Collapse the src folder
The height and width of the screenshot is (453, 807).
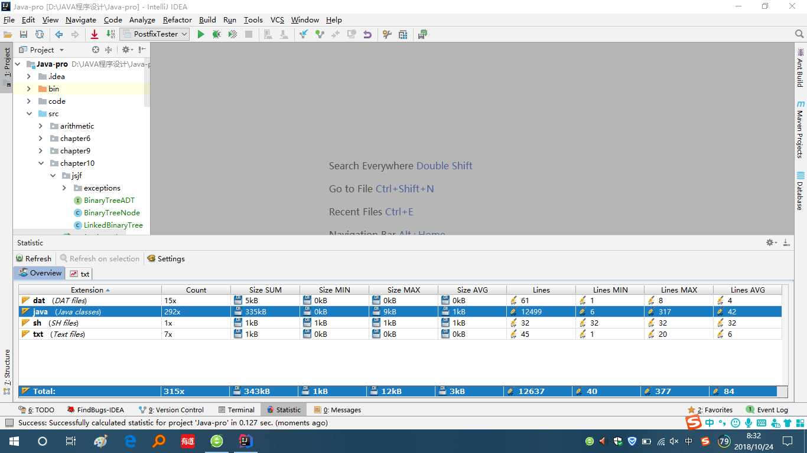[29, 113]
